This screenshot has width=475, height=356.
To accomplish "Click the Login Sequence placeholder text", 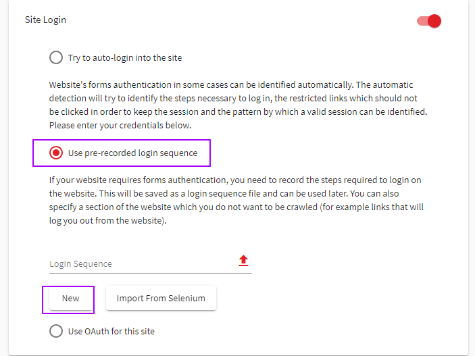I will (80, 264).
